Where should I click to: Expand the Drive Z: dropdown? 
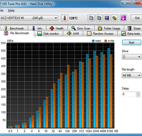pos(132,57)
